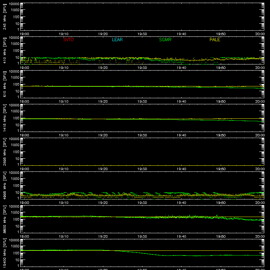Click the 19:00 time label under 8800 MHz panel
270x270 pixels.
[x=24, y=237]
